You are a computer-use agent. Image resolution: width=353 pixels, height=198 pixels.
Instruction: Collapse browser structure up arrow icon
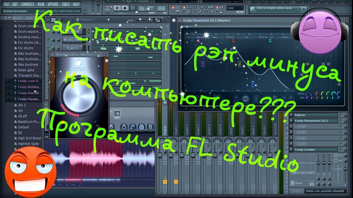click(5, 18)
